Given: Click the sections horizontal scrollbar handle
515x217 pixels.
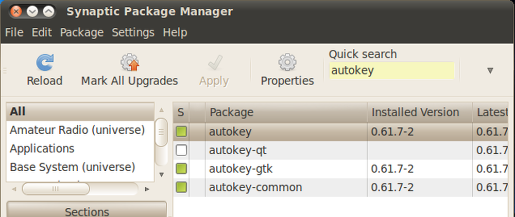Looking at the screenshot, I should [x=56, y=189].
